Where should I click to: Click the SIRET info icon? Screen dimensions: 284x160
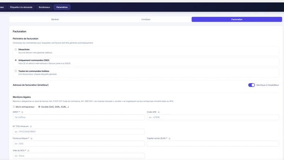[22, 112]
